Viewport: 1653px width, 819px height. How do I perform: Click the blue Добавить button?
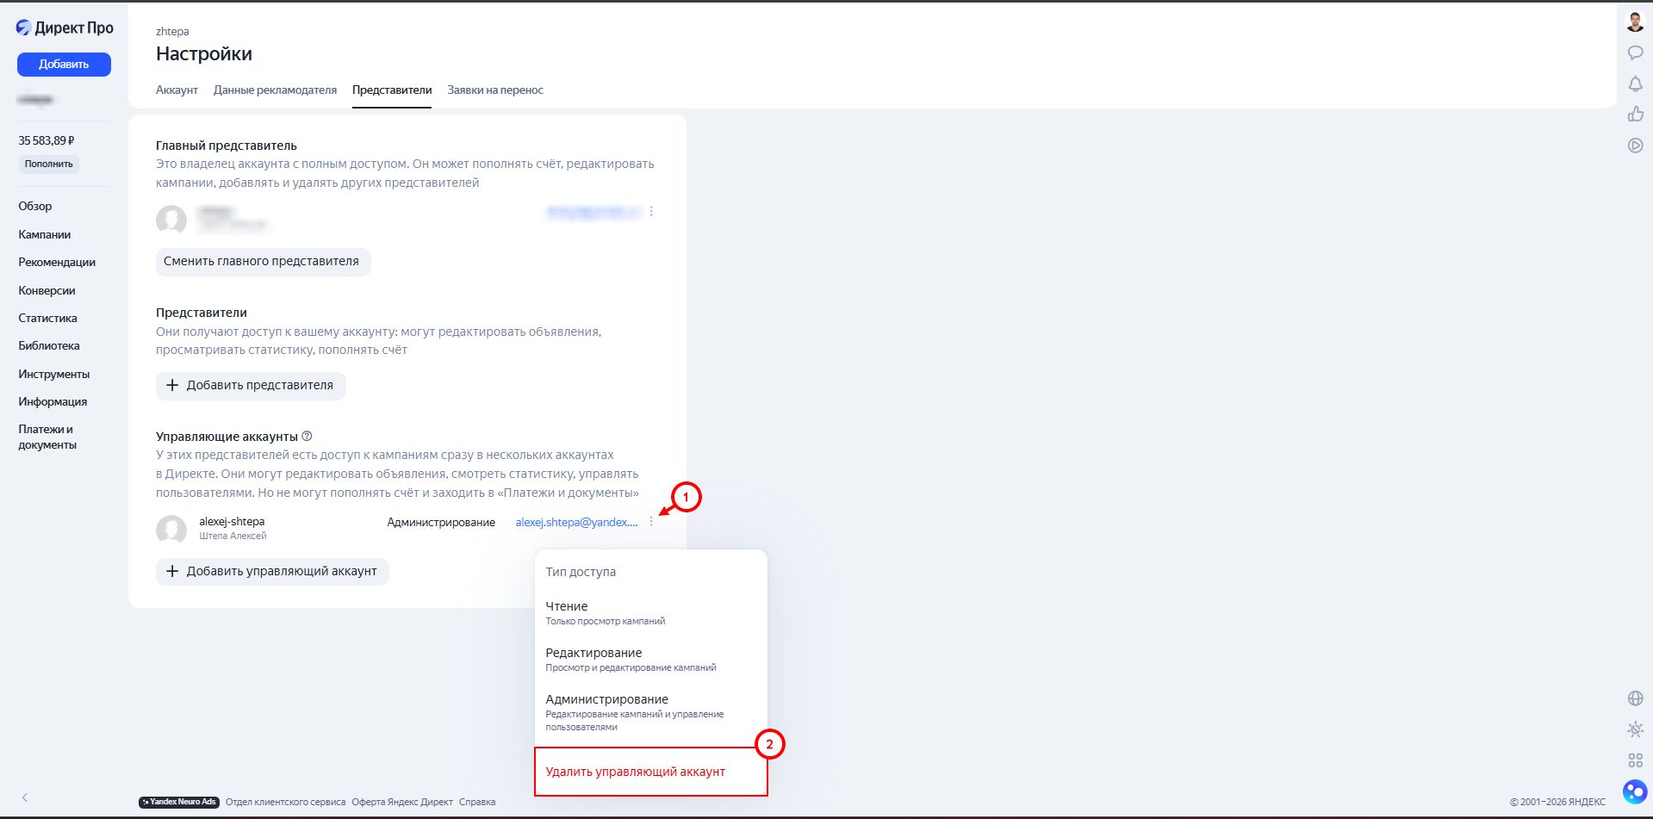(x=64, y=65)
